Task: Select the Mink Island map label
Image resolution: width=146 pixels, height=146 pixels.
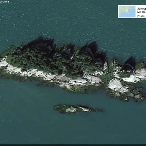Action: point(123,71)
